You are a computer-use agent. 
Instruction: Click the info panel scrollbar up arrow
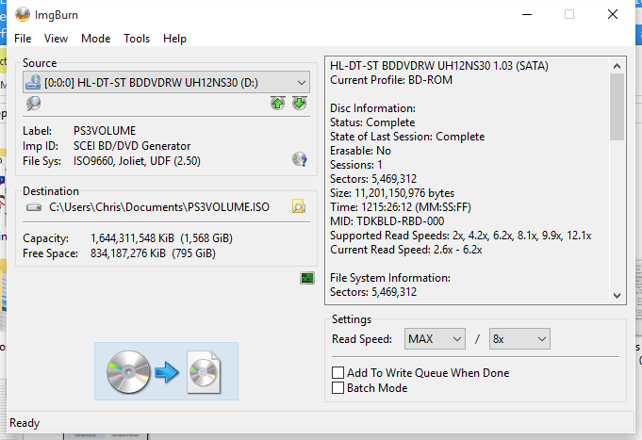(x=617, y=66)
